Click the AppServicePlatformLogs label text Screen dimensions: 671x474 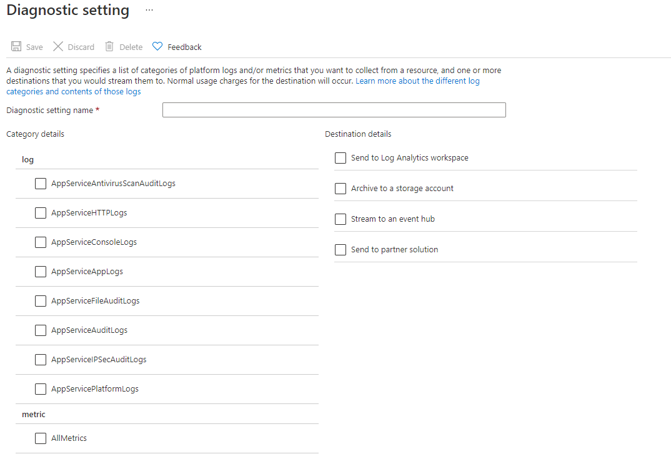[x=95, y=389]
